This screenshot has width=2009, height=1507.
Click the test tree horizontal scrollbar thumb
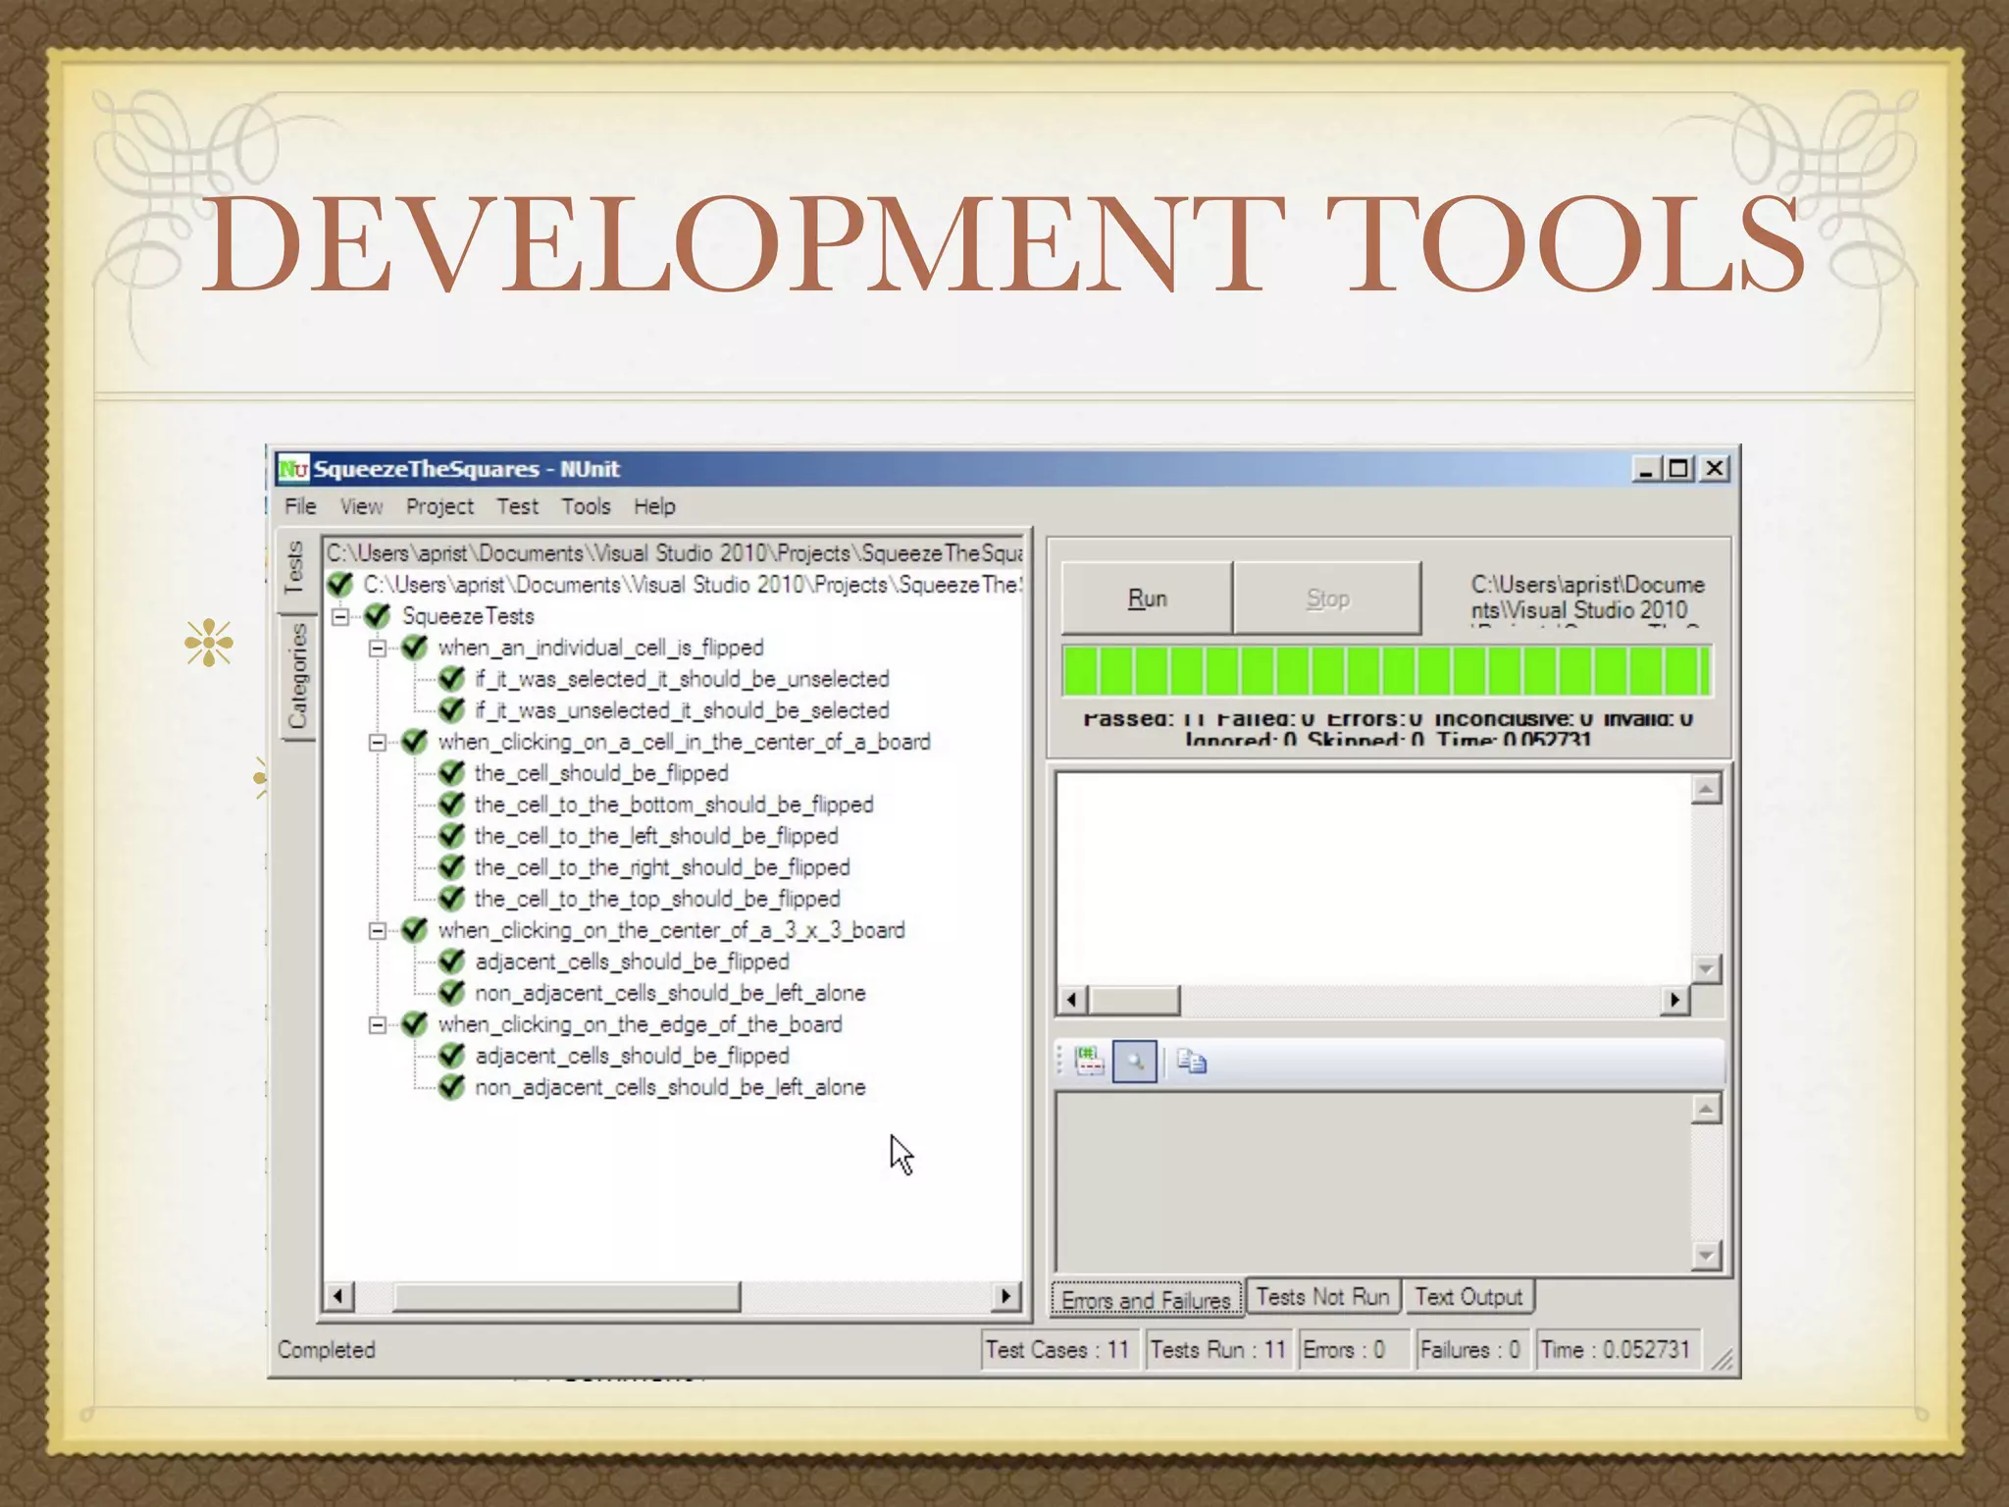pos(566,1296)
